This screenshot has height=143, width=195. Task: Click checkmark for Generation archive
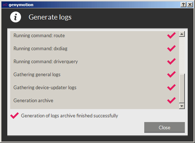[171, 100]
